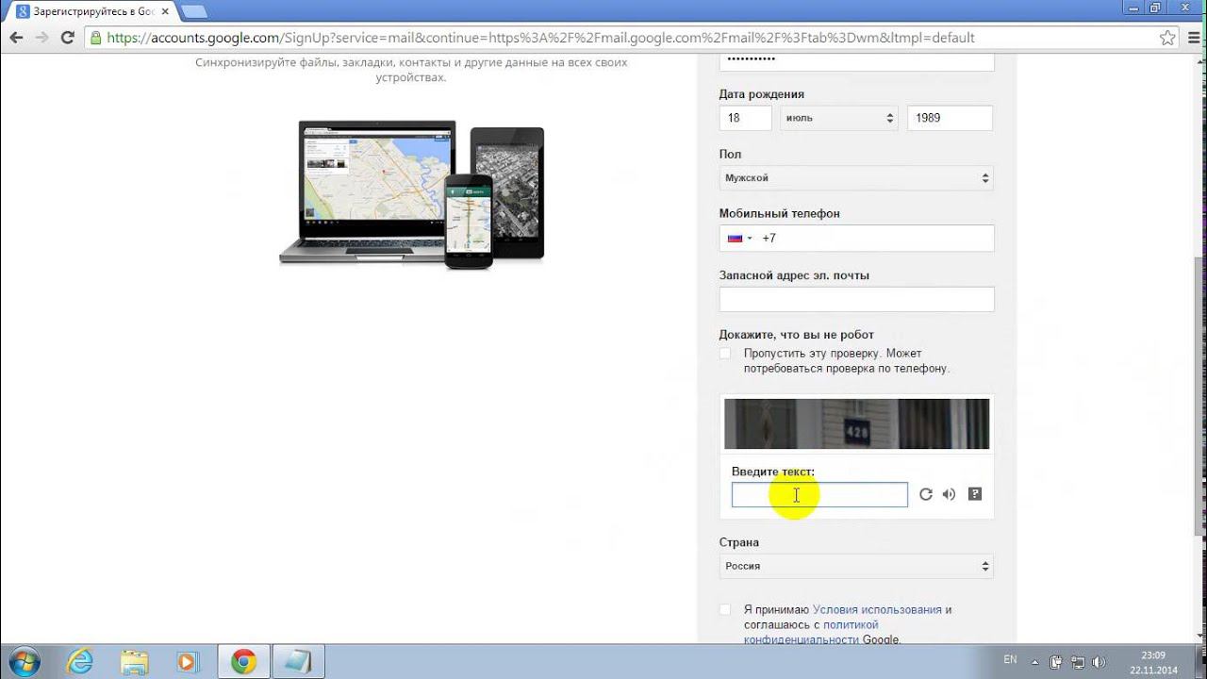Click the EN language indicator
Image resolution: width=1207 pixels, height=679 pixels.
(x=1010, y=660)
